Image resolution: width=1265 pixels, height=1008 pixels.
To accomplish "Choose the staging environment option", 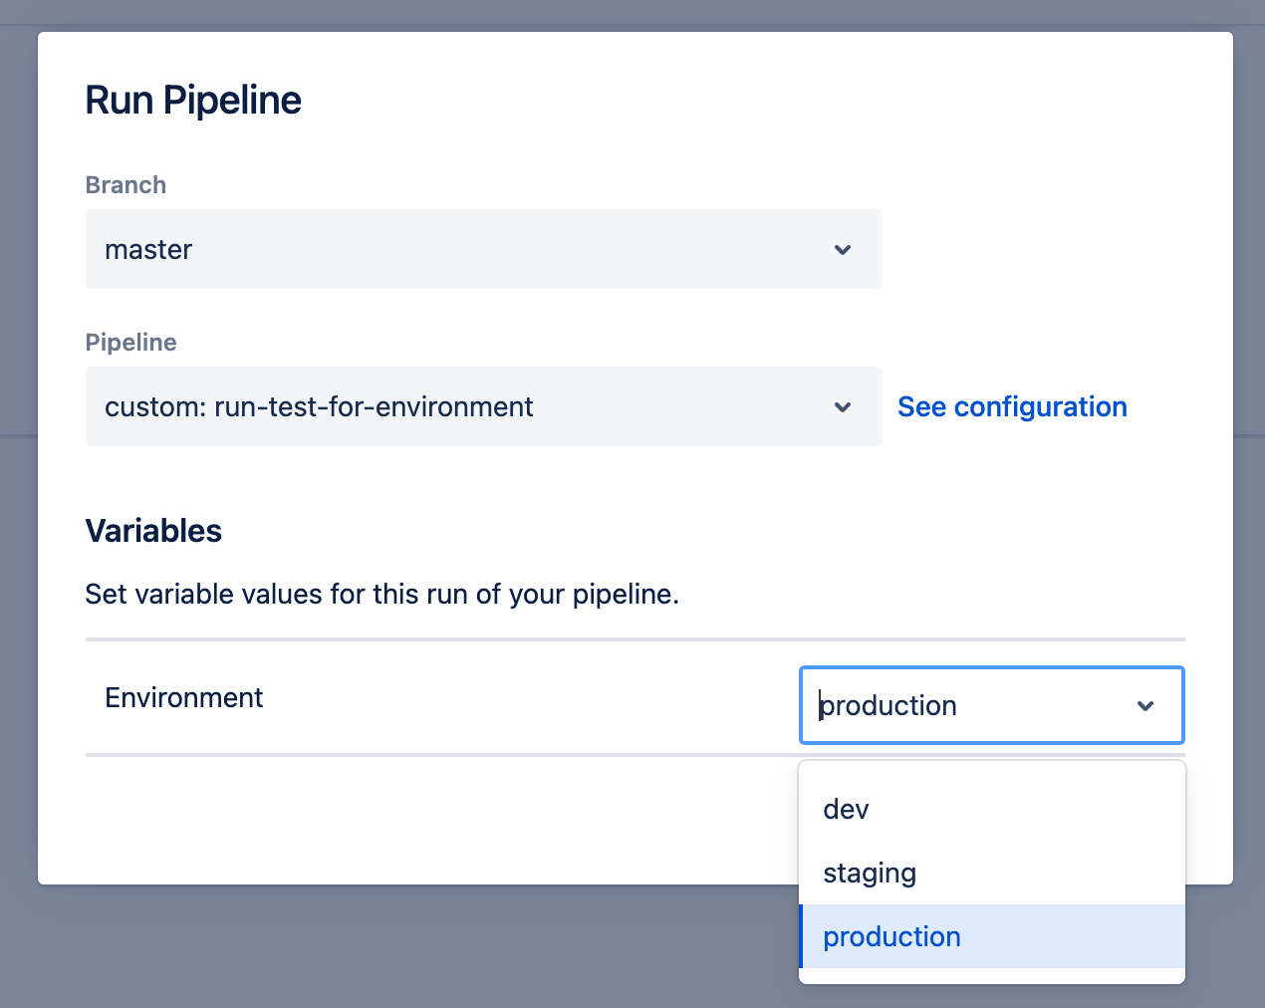I will [x=870, y=873].
